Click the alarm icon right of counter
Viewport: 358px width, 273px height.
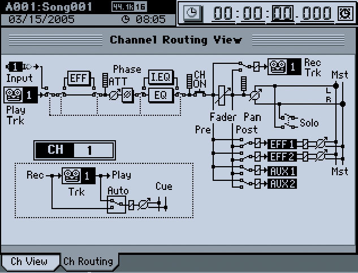click(x=343, y=14)
